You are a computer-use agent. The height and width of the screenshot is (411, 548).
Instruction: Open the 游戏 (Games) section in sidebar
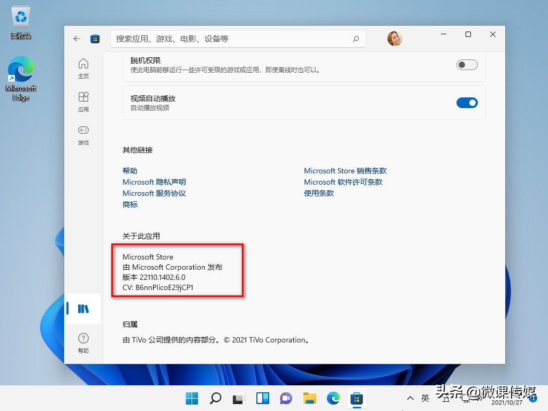point(83,135)
